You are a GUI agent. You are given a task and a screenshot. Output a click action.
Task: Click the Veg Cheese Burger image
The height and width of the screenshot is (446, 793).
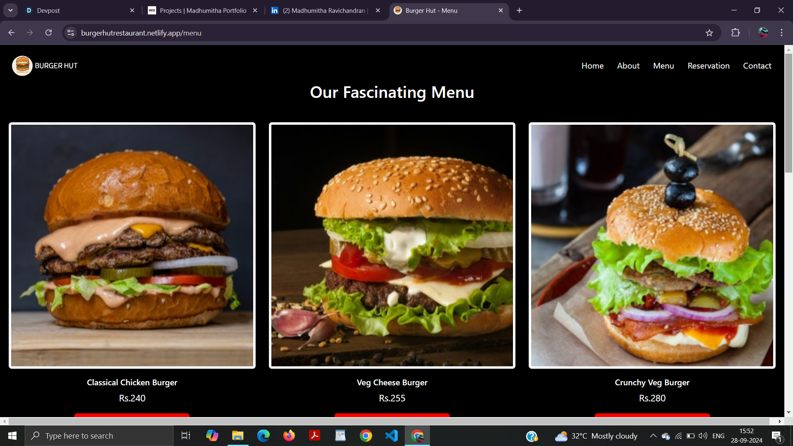coord(392,245)
